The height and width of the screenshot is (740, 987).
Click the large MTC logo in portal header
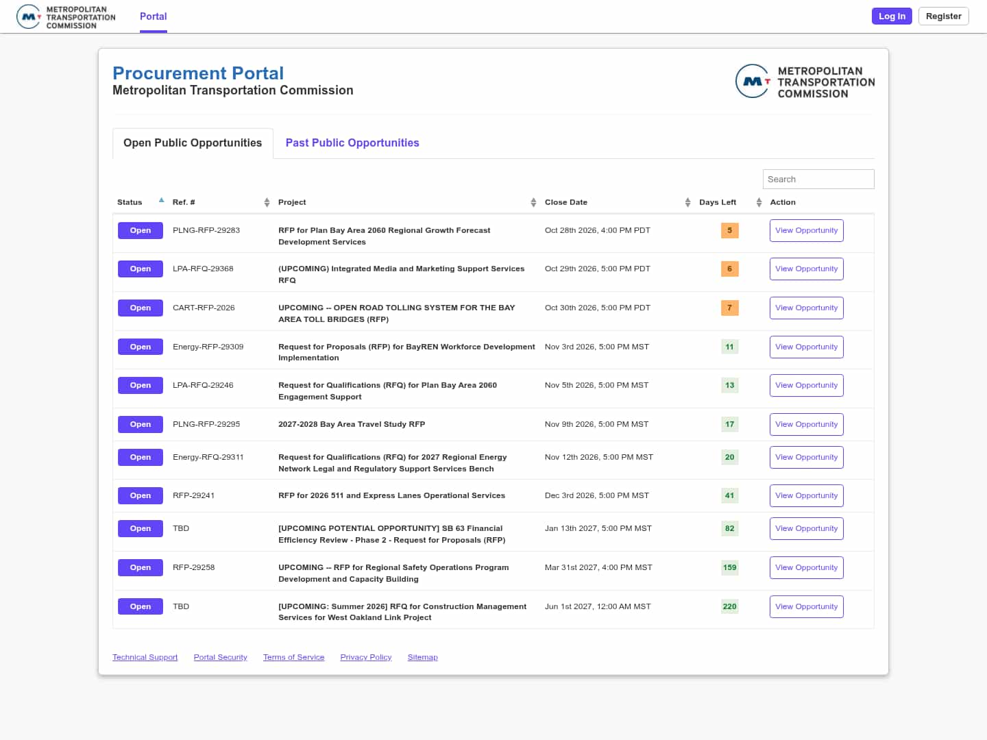coord(805,82)
